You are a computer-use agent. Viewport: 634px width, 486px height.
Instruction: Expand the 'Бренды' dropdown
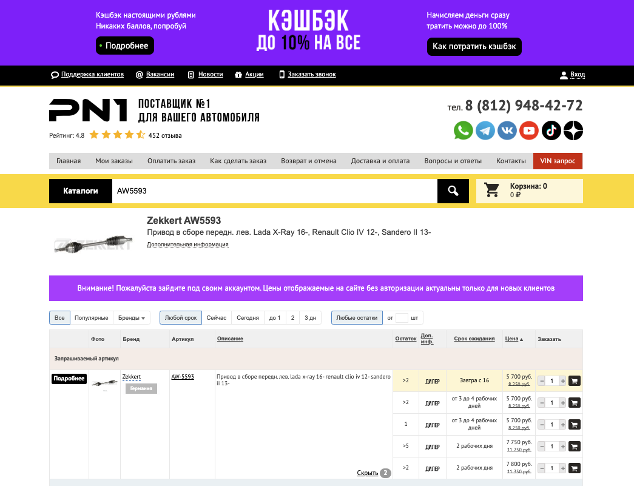coord(132,318)
